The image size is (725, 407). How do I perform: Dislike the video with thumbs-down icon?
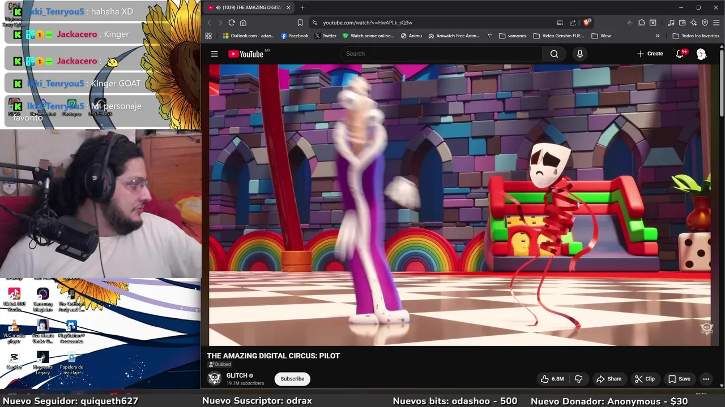pyautogui.click(x=578, y=379)
